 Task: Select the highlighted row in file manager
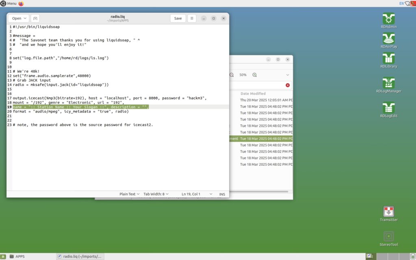(261, 139)
